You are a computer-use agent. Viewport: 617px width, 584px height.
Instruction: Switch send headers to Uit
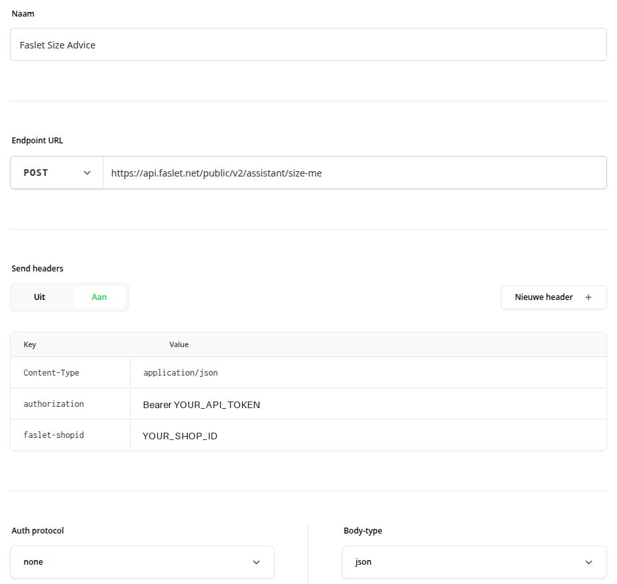click(40, 297)
